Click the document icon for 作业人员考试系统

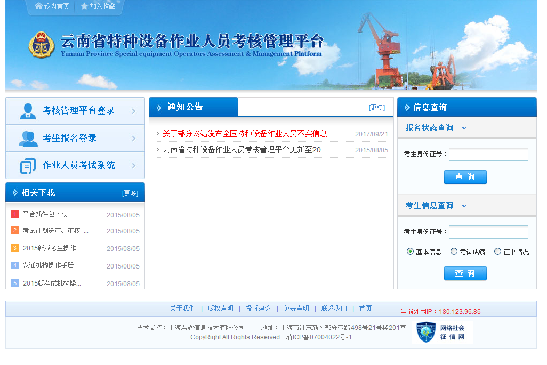coord(28,166)
